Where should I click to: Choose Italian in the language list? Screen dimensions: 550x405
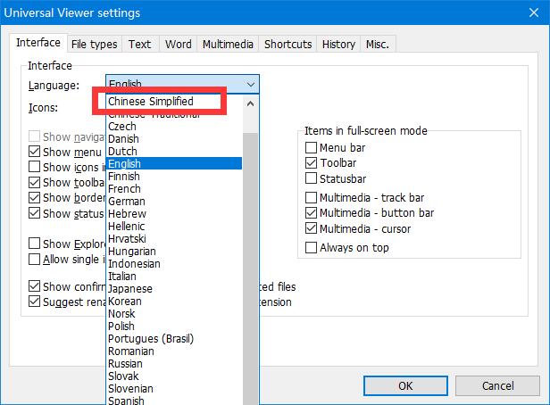tap(174, 276)
